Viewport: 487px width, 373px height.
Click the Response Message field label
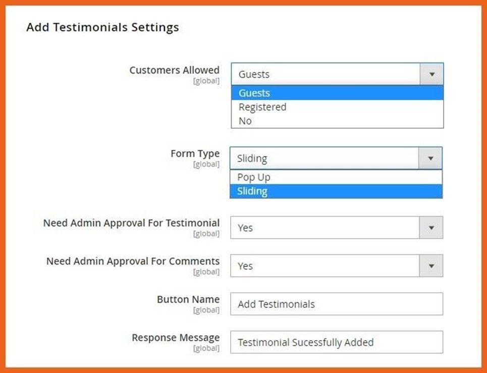pyautogui.click(x=175, y=338)
